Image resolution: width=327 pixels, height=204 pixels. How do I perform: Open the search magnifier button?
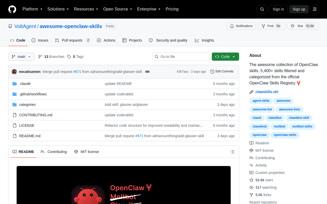[262, 9]
